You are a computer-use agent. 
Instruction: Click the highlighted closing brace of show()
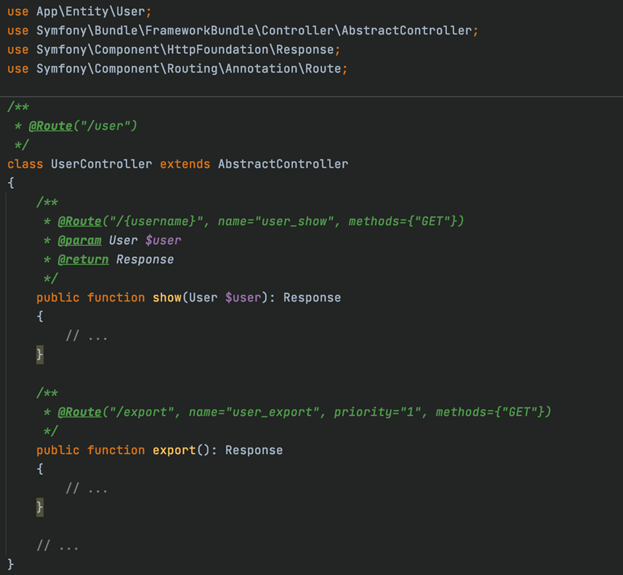[40, 355]
